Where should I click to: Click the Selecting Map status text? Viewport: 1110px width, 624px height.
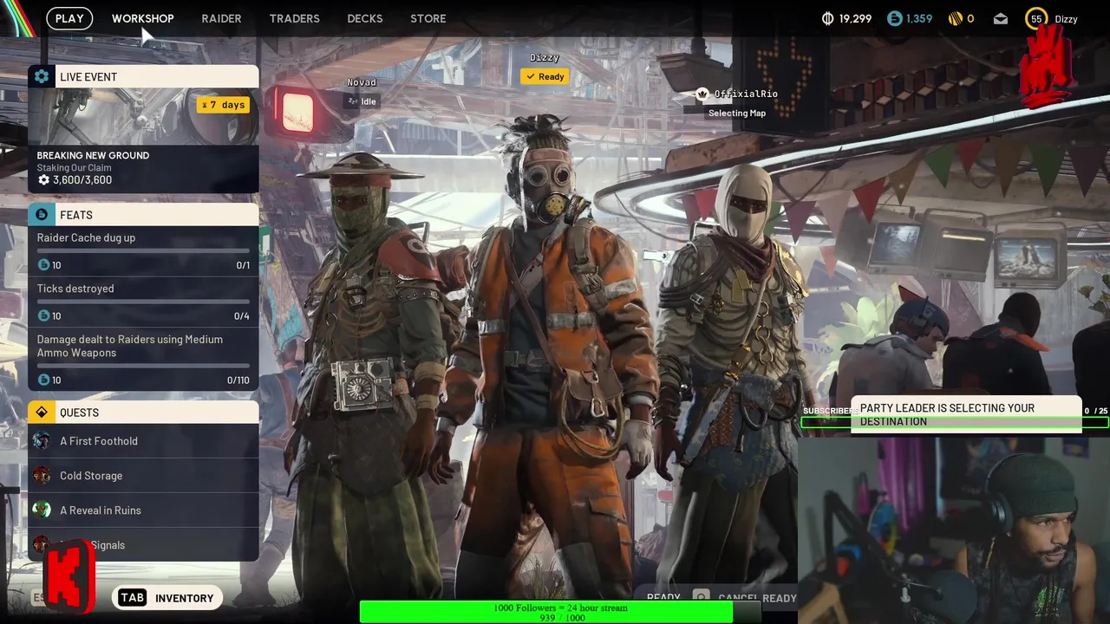point(737,114)
